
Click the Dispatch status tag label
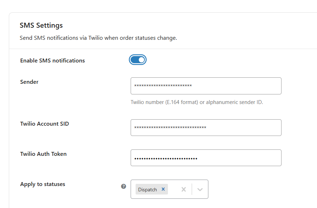147,190
